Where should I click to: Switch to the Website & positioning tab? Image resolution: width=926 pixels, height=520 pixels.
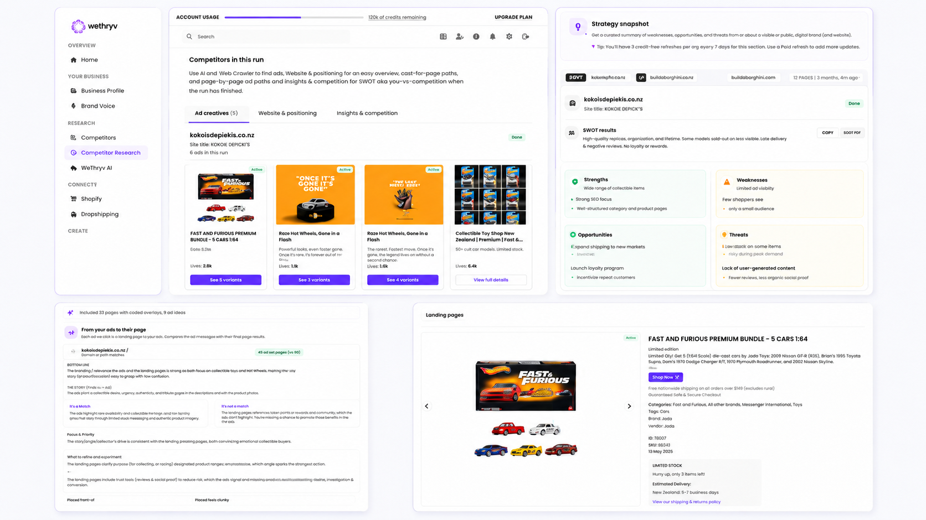coord(287,113)
